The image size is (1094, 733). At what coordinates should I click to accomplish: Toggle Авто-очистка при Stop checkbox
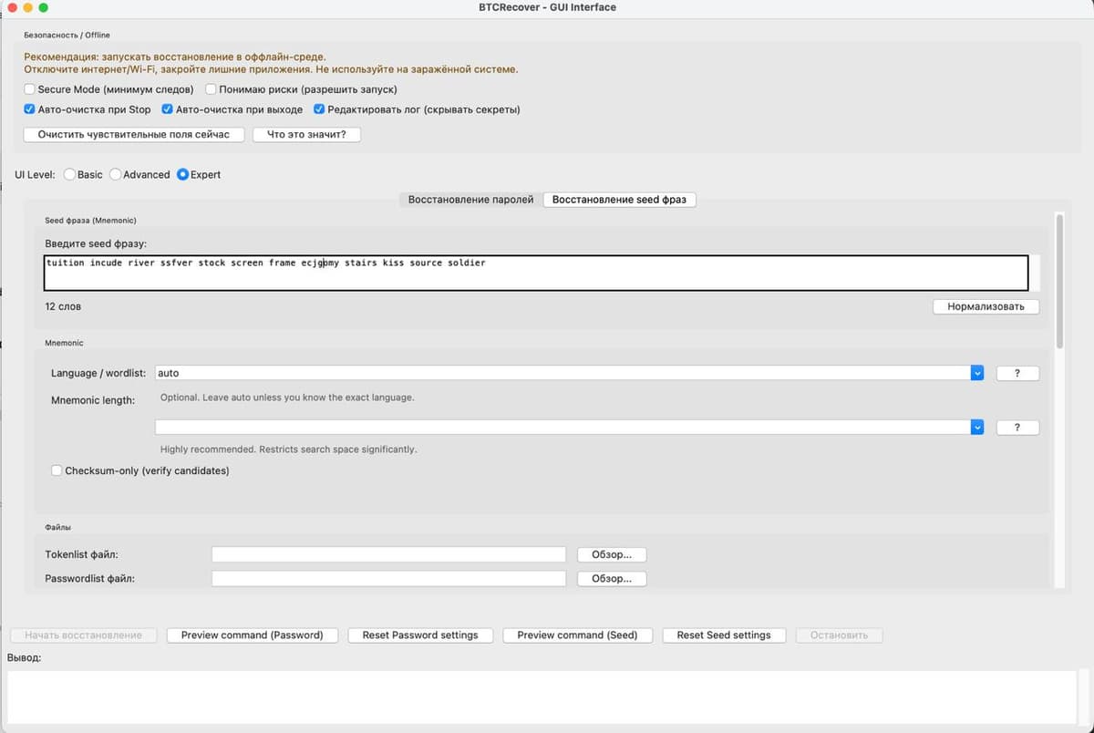(30, 109)
